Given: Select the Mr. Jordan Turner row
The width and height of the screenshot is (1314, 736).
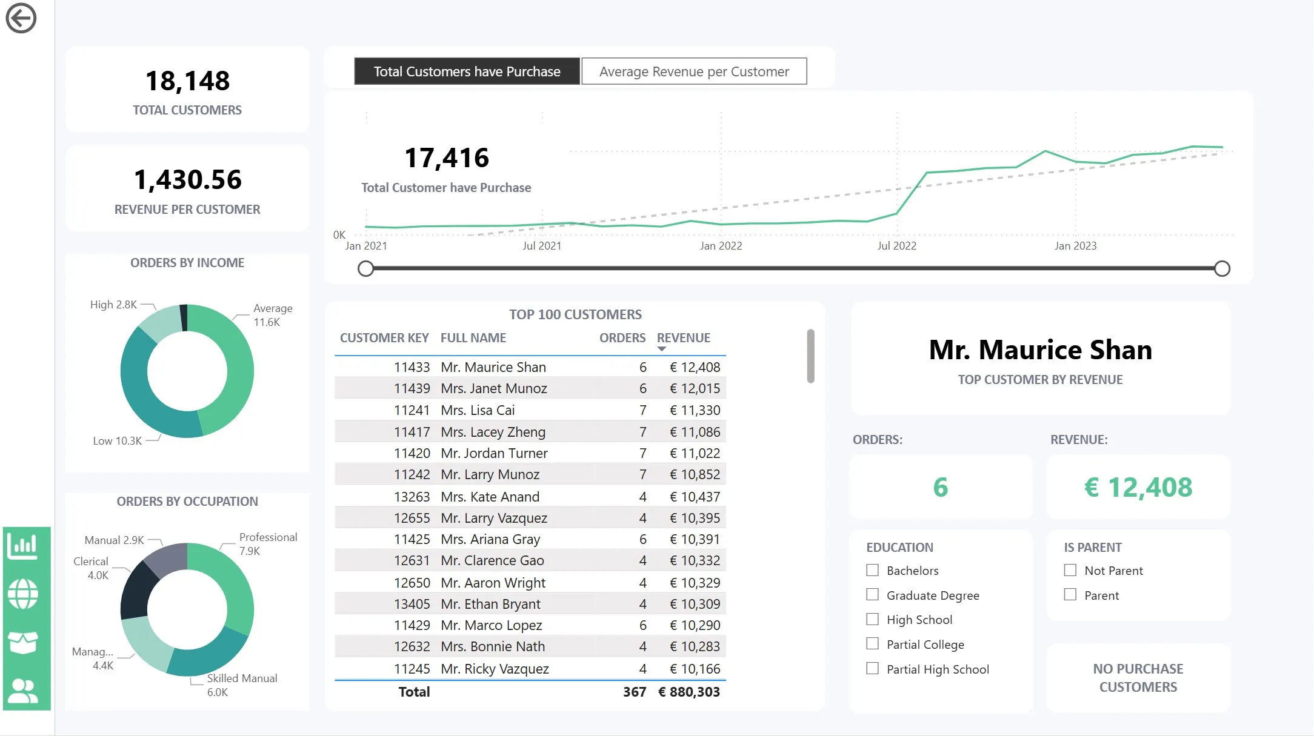Looking at the screenshot, I should click(x=530, y=453).
